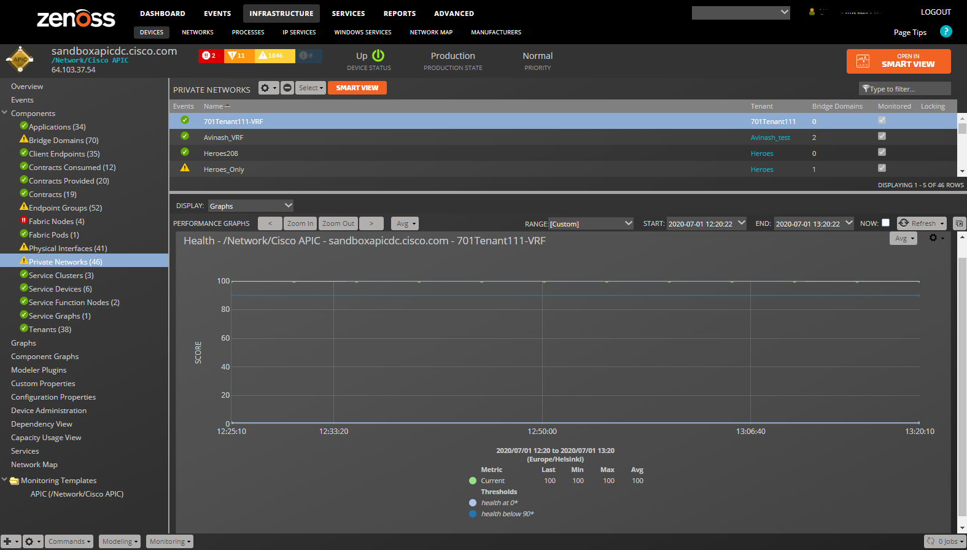
Task: Click the pop-out graph icon
Action: (959, 223)
